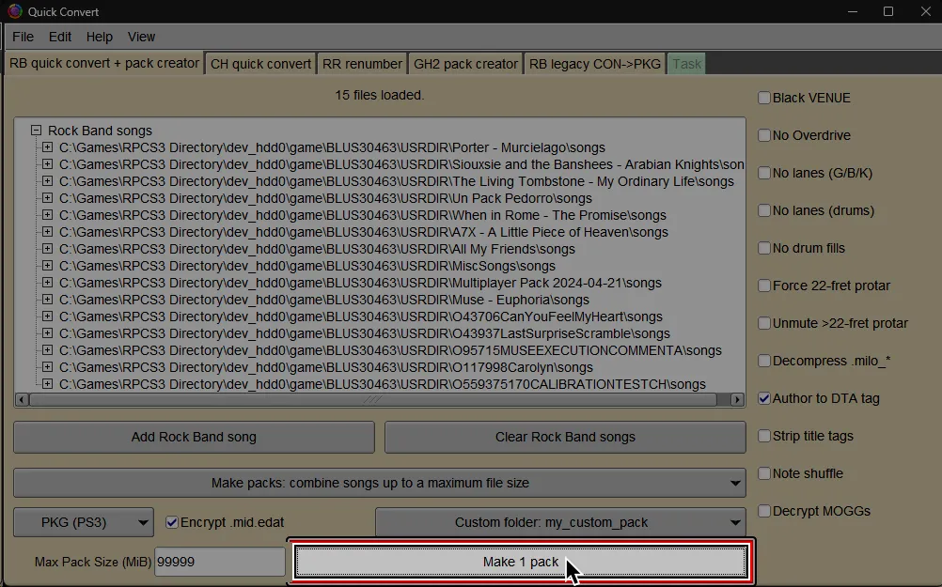The width and height of the screenshot is (942, 587).
Task: Collapse the Rock Band songs tree root
Action: 35,131
